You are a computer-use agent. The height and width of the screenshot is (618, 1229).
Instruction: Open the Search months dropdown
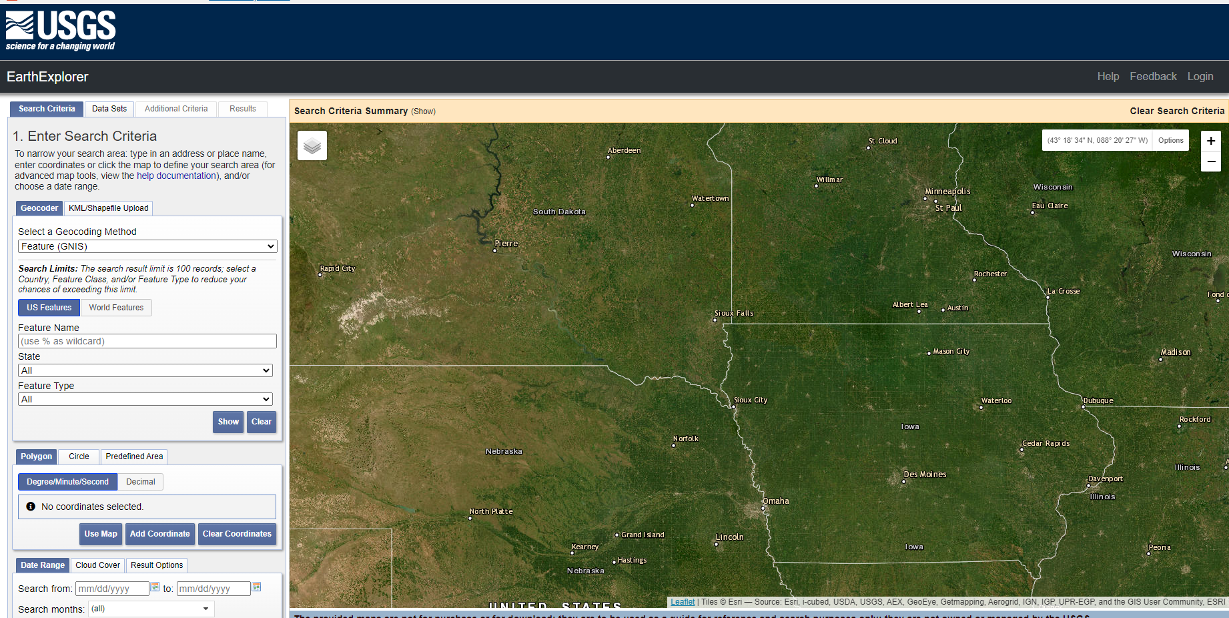[x=151, y=609]
